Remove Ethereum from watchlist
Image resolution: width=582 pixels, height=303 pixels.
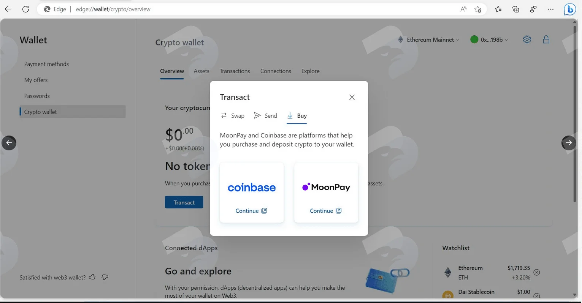coord(536,272)
